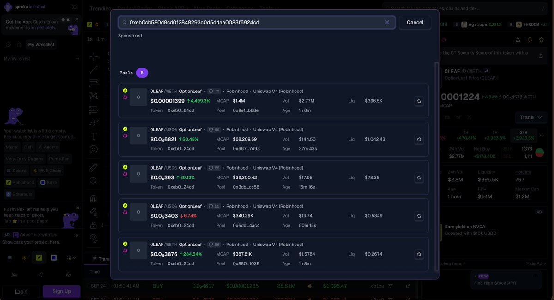Click the Pump.Fun suggestion chip
Image resolution: width=554 pixels, height=300 pixels.
60,159
